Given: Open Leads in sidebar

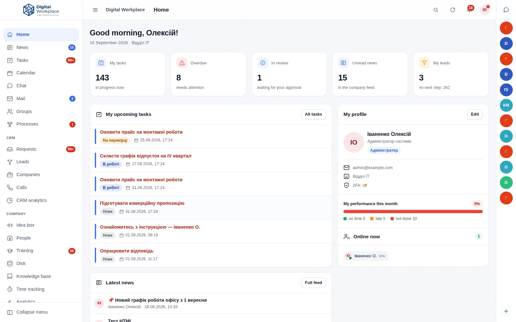Looking at the screenshot, I should pos(41,162).
